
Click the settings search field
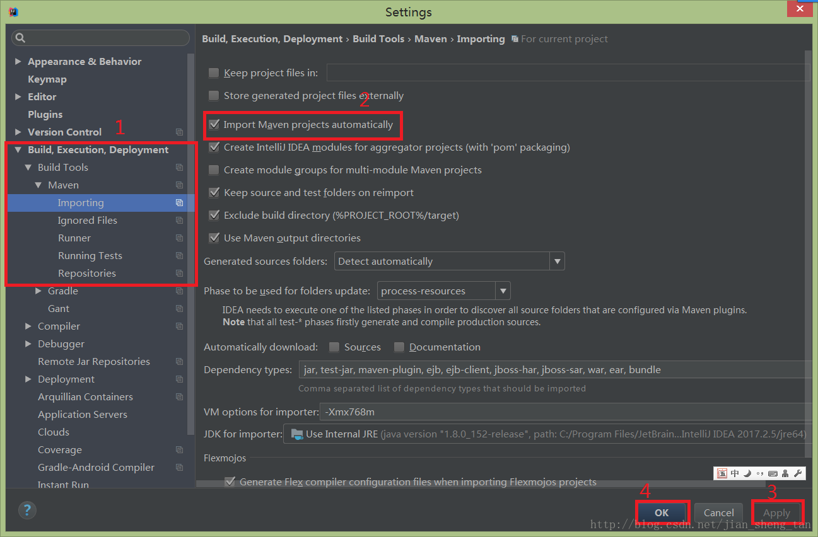(100, 38)
